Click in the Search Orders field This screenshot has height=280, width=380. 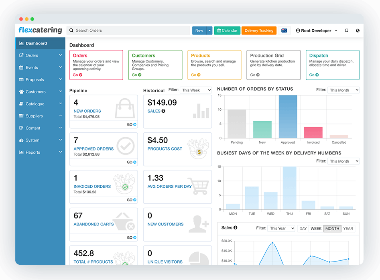[128, 30]
